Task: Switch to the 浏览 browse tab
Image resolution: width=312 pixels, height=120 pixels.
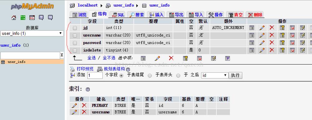Action: (x=79, y=15)
